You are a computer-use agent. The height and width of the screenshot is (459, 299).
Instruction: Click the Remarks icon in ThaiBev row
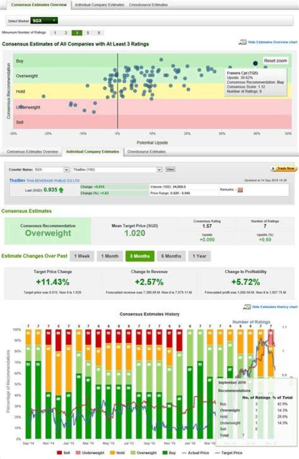[240, 190]
